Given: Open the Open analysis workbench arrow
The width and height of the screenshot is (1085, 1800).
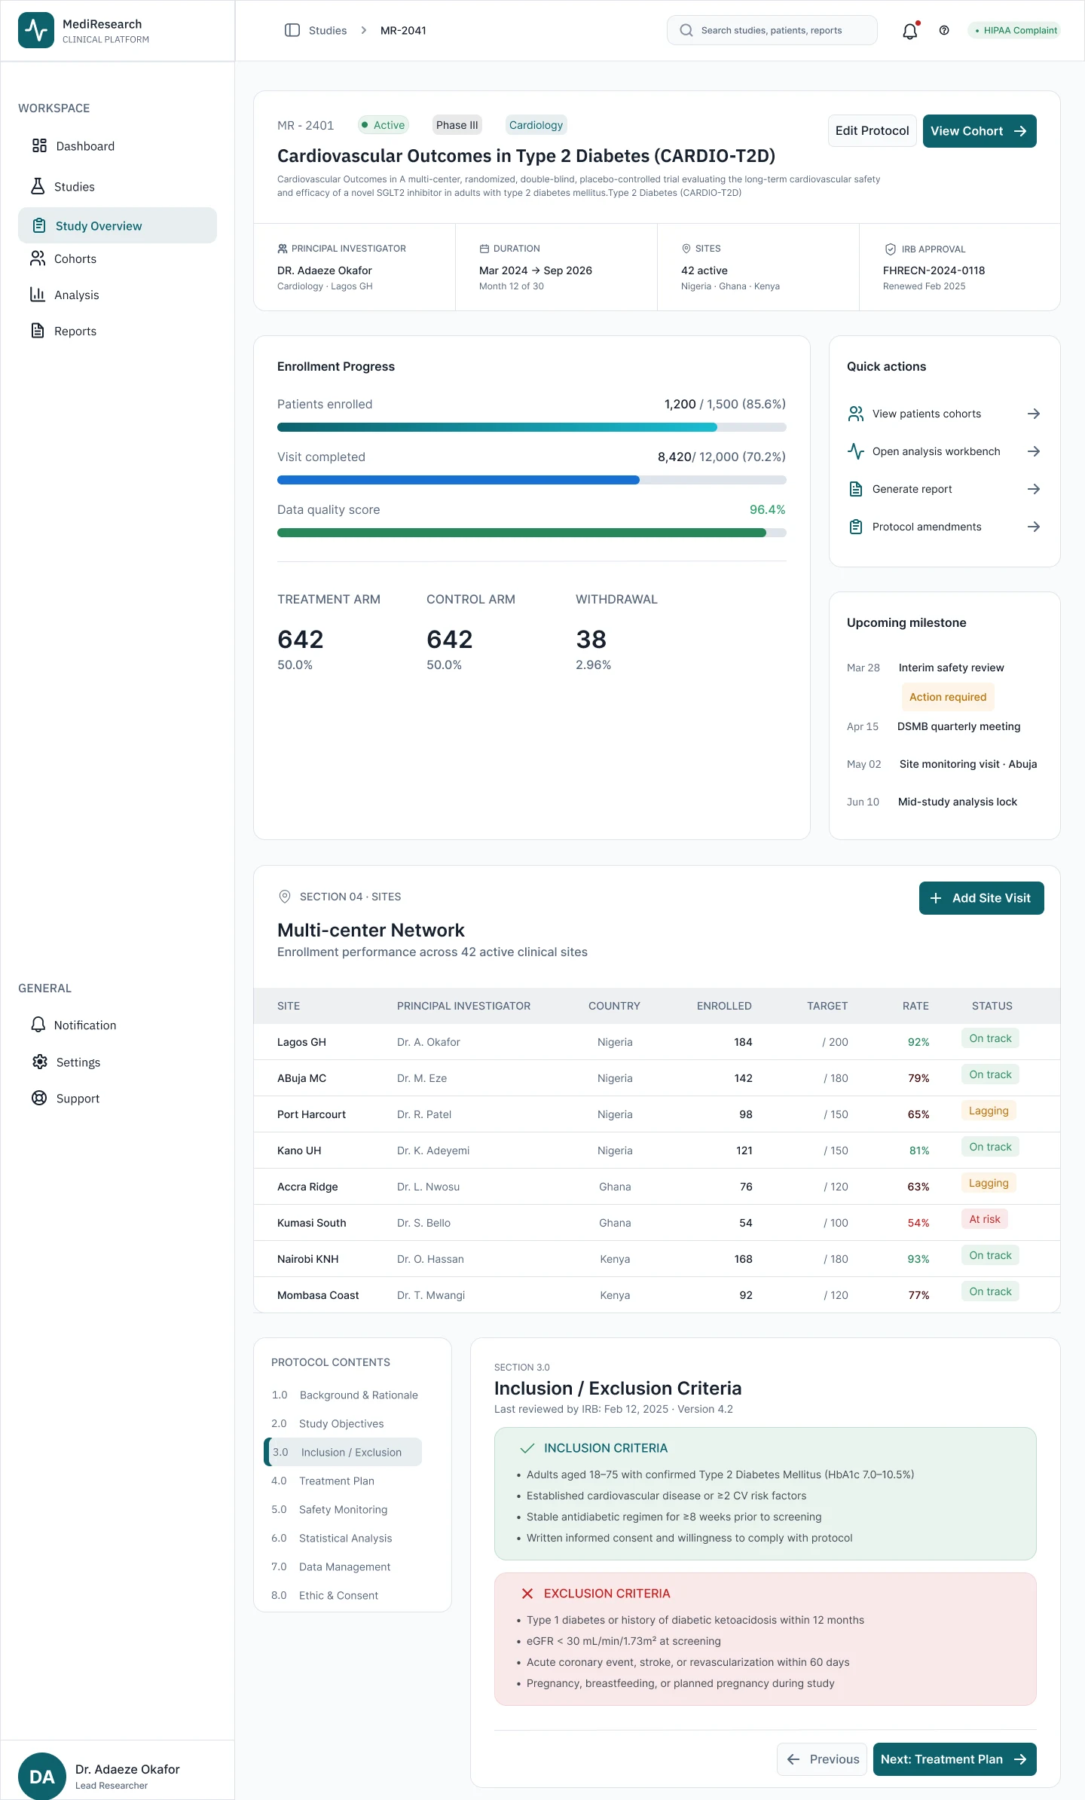Looking at the screenshot, I should tap(1034, 451).
